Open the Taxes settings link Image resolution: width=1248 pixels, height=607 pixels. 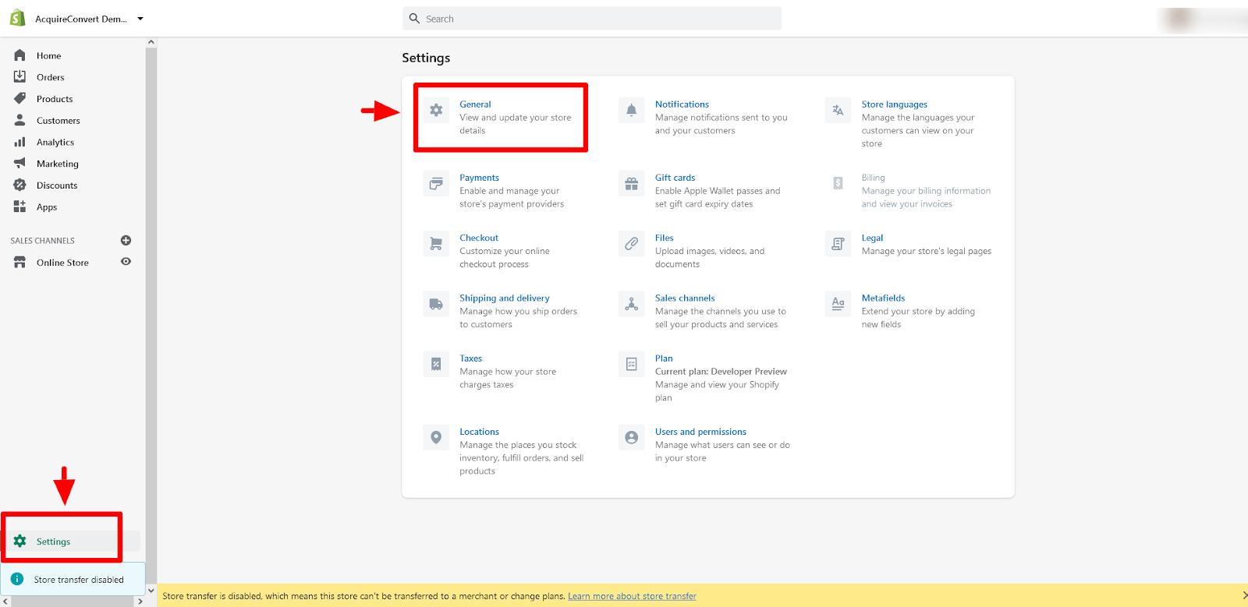470,358
